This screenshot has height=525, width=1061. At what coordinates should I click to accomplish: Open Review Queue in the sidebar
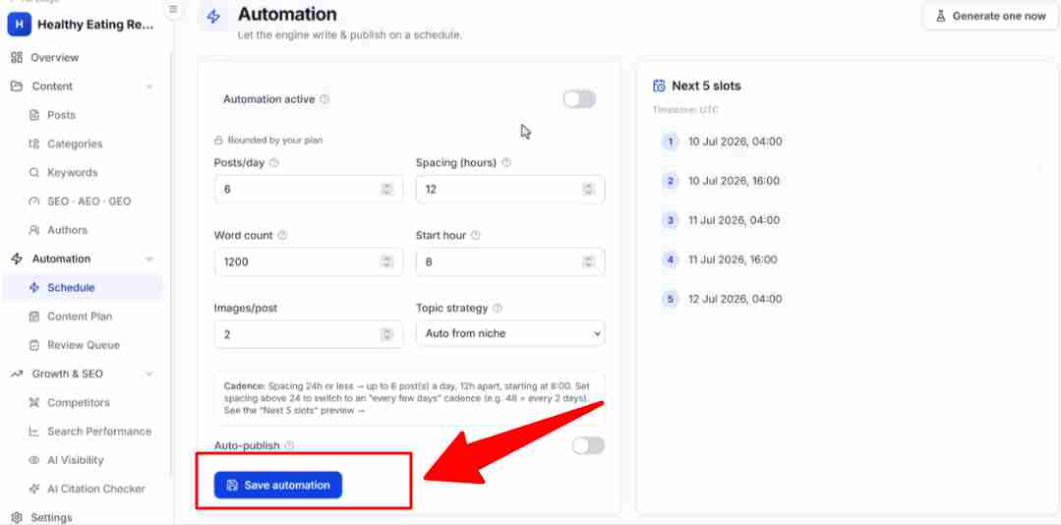click(85, 345)
